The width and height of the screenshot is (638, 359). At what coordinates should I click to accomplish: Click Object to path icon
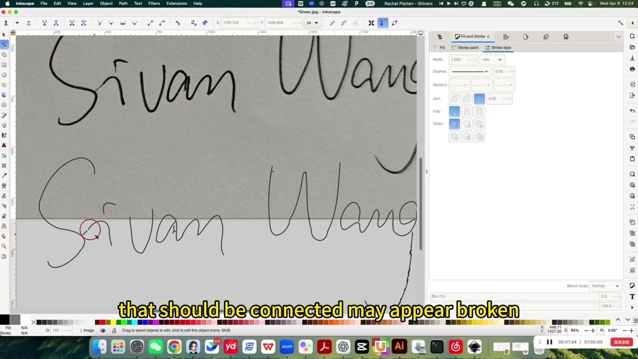point(193,23)
